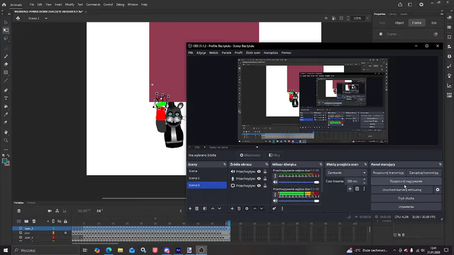Open Filtry for the selected source
This screenshot has width=454, height=255.
click(x=274, y=155)
